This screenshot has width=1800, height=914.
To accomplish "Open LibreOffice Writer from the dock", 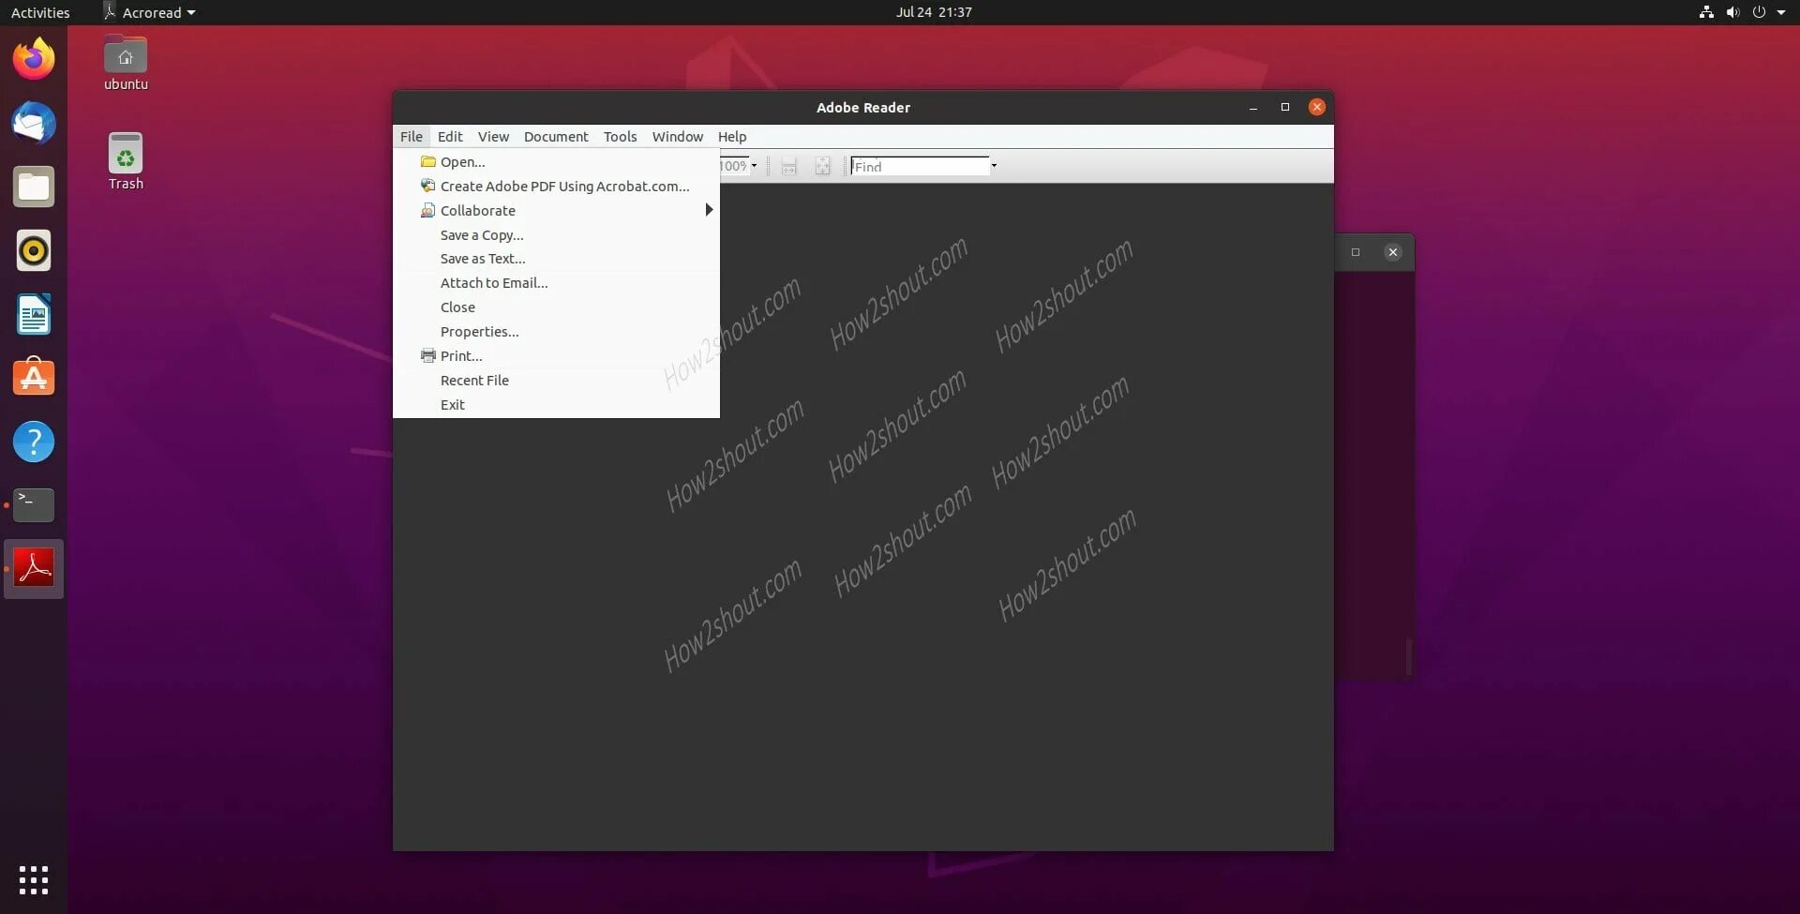I will 34,314.
